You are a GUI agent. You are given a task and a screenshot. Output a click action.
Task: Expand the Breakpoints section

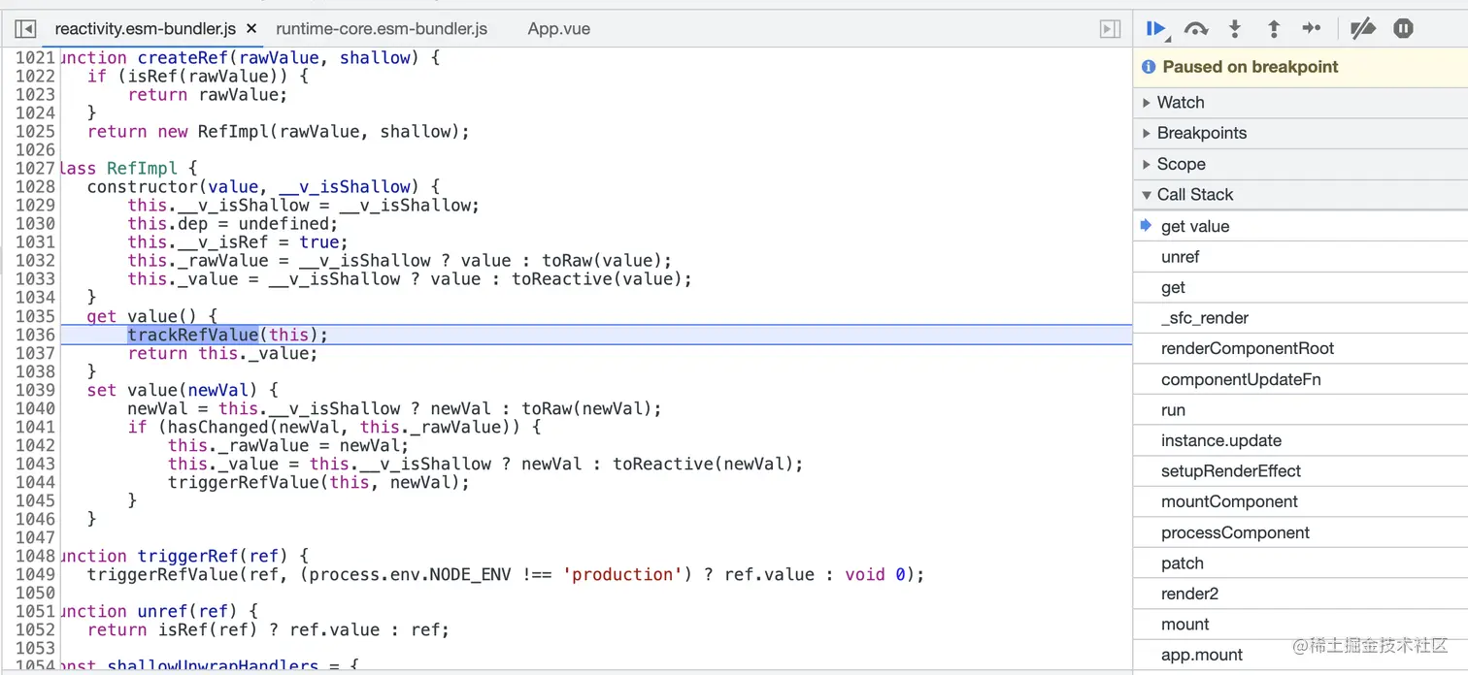click(x=1201, y=134)
